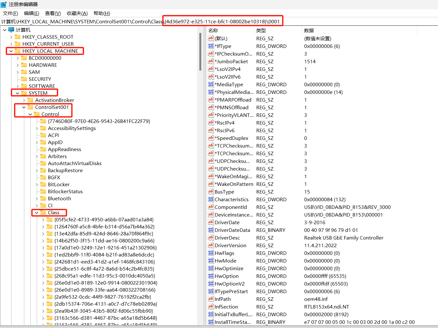Expand the HKEY_CURRENT_USER node

click(x=11, y=44)
